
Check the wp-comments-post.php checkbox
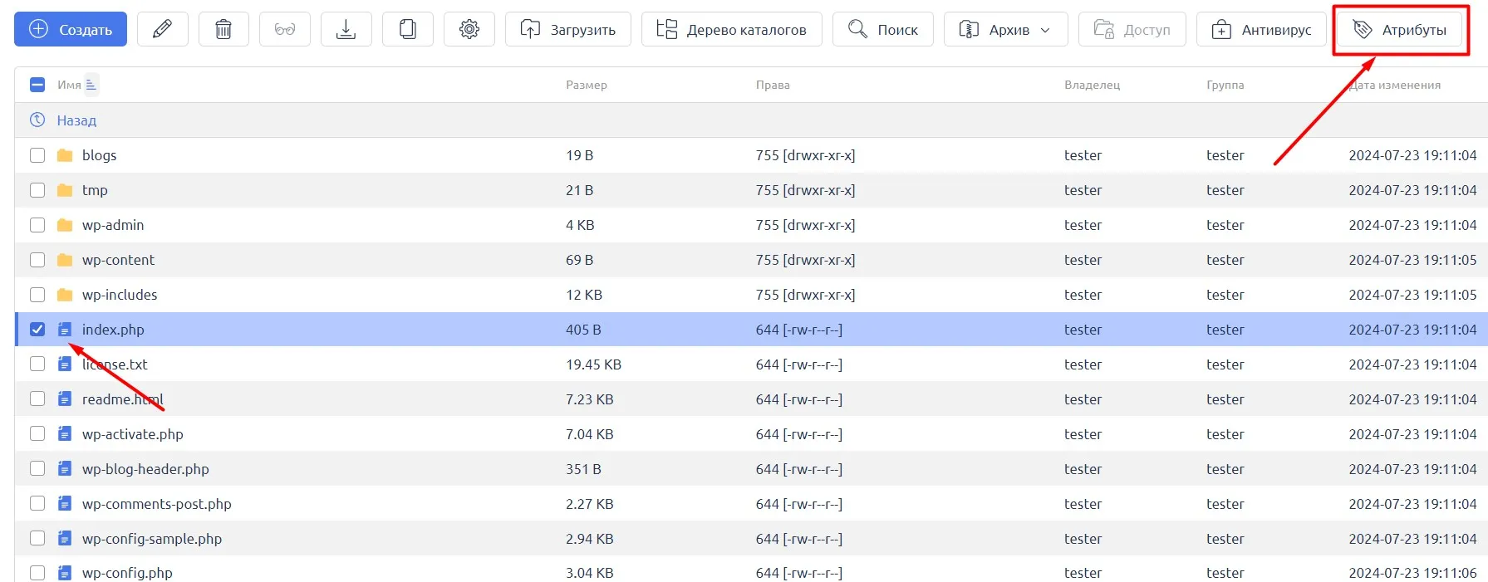coord(37,503)
